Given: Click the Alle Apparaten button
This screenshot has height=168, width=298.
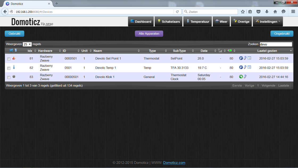Looking at the screenshot, I should point(149,34).
